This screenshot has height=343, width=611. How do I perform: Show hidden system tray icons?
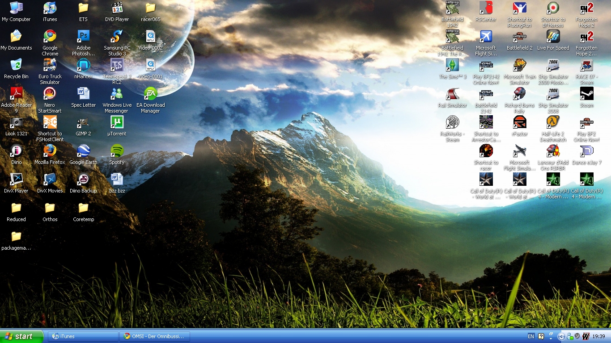[561, 336]
